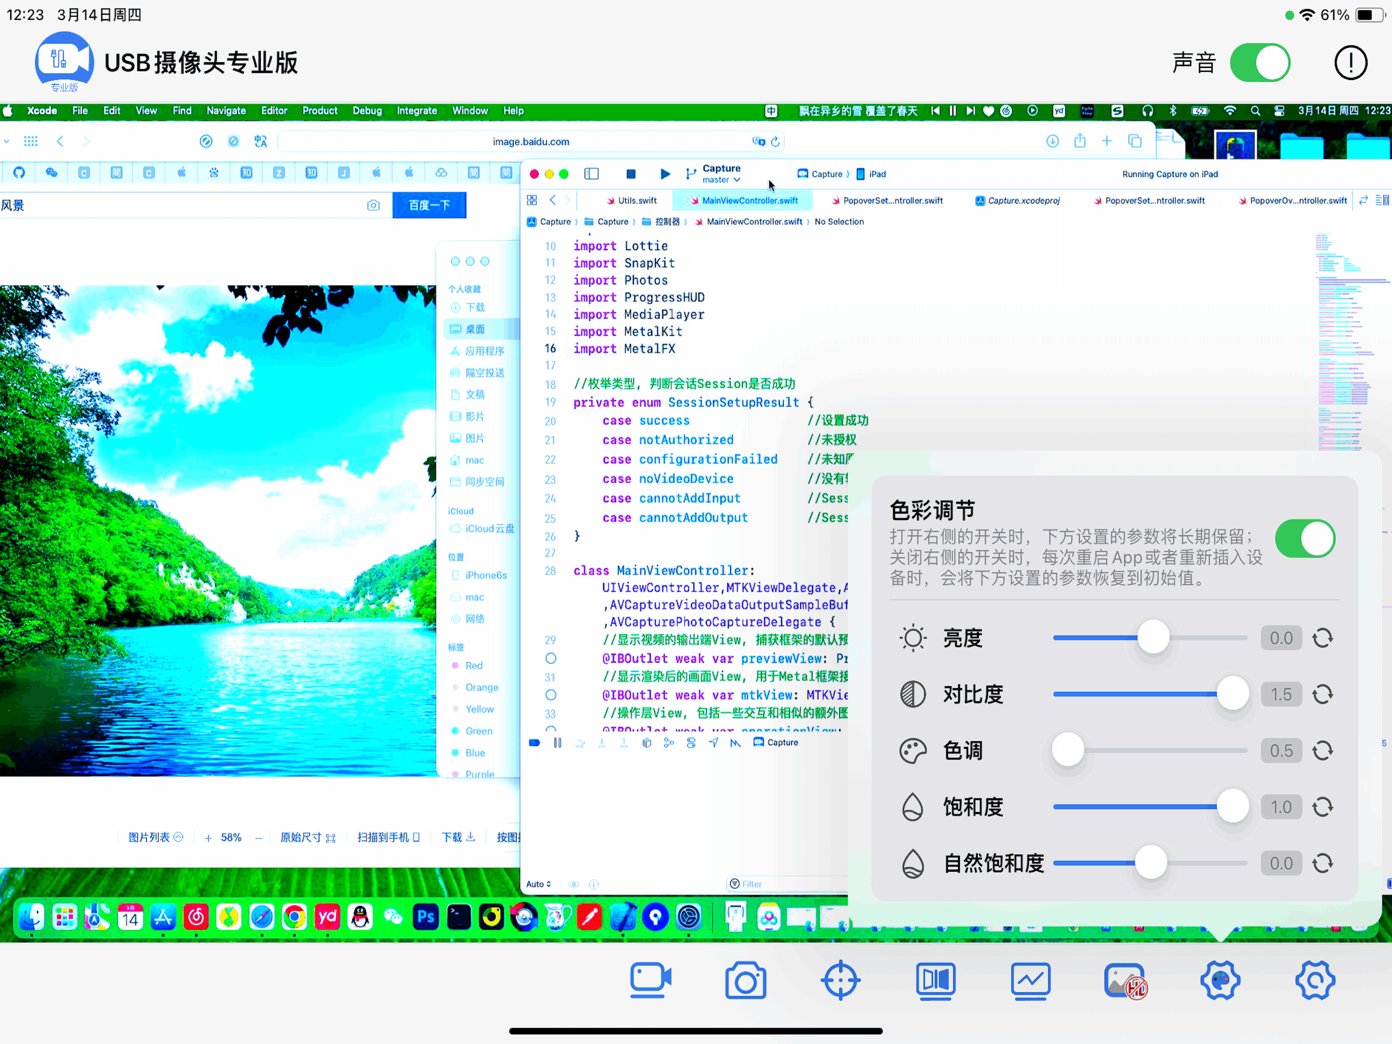This screenshot has height=1044, width=1392.
Task: Open the Editor menu
Action: [x=274, y=111]
